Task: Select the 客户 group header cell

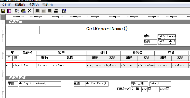Action: coord(61,53)
